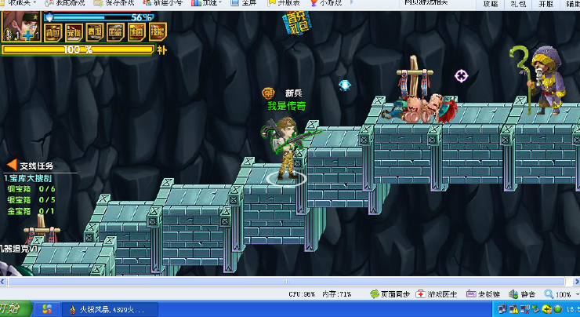Open the Windows 开始 start button
580x317 pixels.
(16, 309)
